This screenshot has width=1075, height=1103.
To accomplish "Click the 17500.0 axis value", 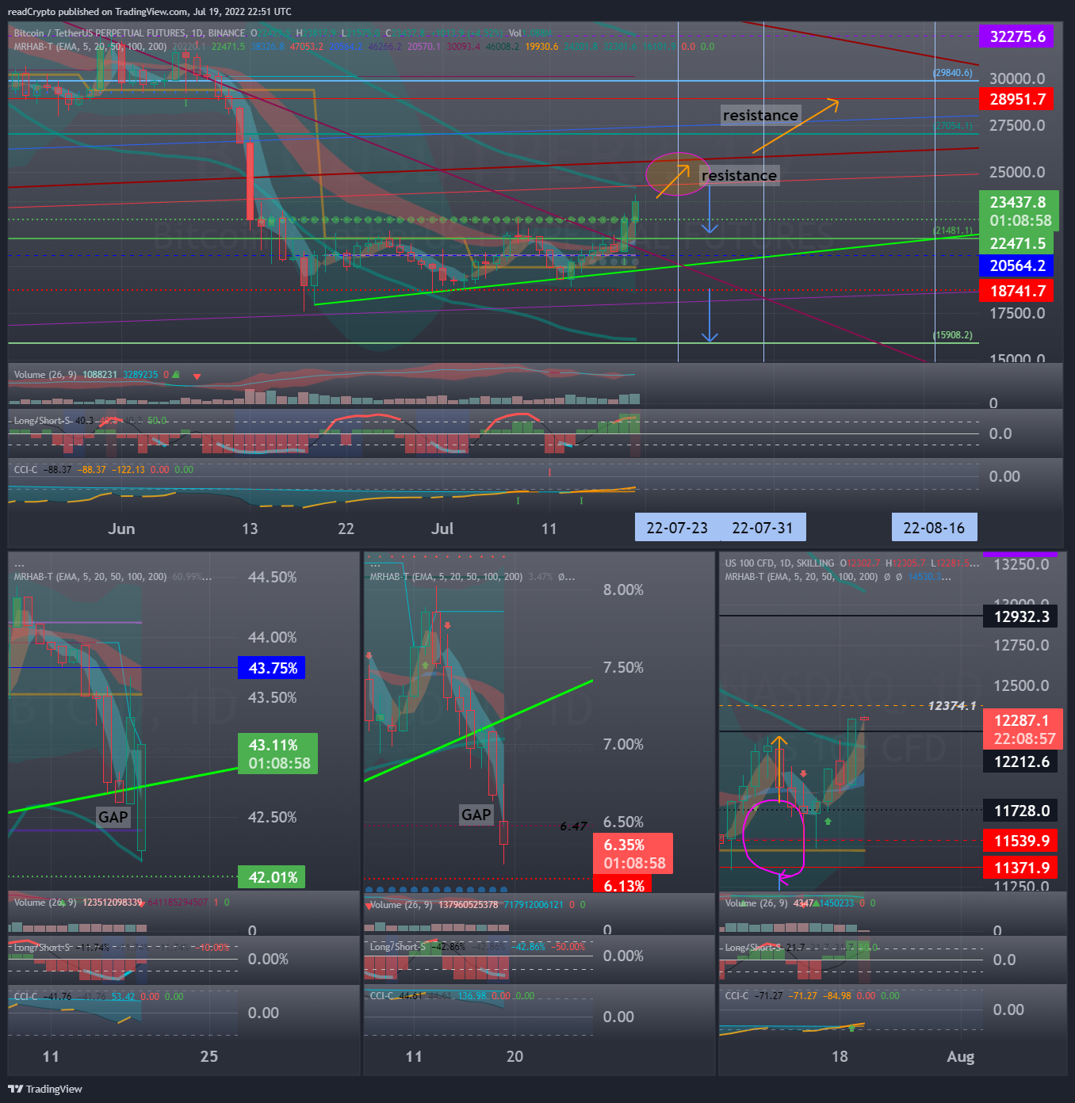I will click(x=1017, y=313).
